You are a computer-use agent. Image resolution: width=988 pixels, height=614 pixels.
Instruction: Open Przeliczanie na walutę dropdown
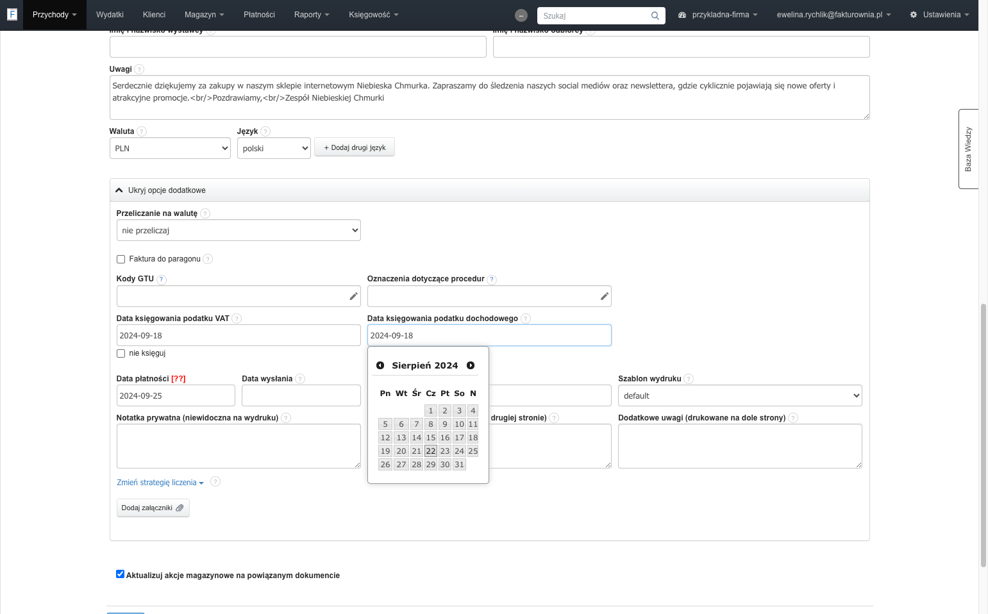(239, 230)
